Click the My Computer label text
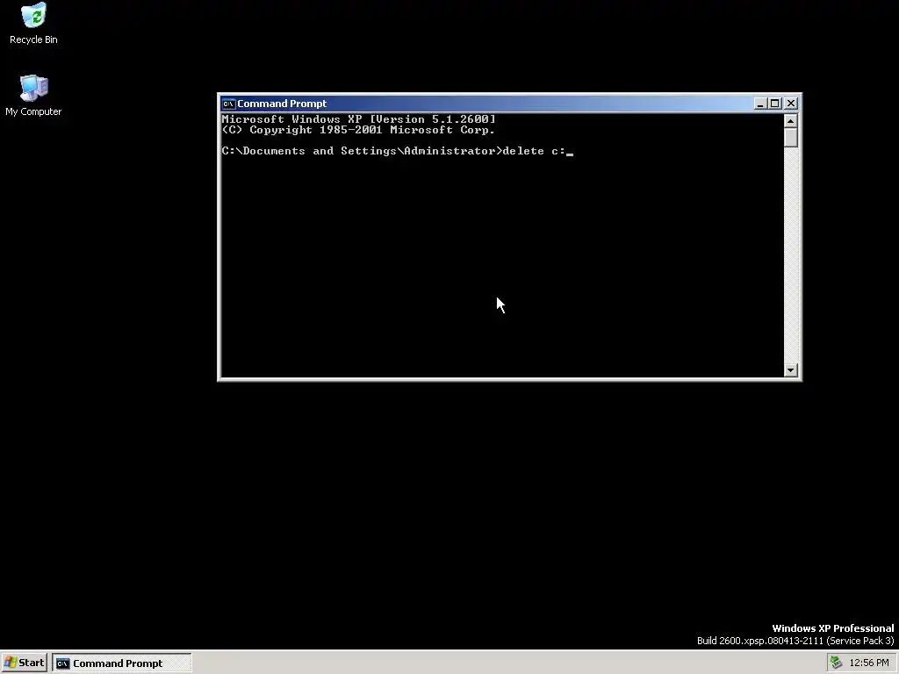This screenshot has width=899, height=674. coord(33,111)
